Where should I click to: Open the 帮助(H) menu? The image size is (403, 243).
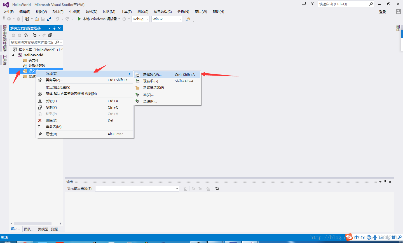point(218,11)
